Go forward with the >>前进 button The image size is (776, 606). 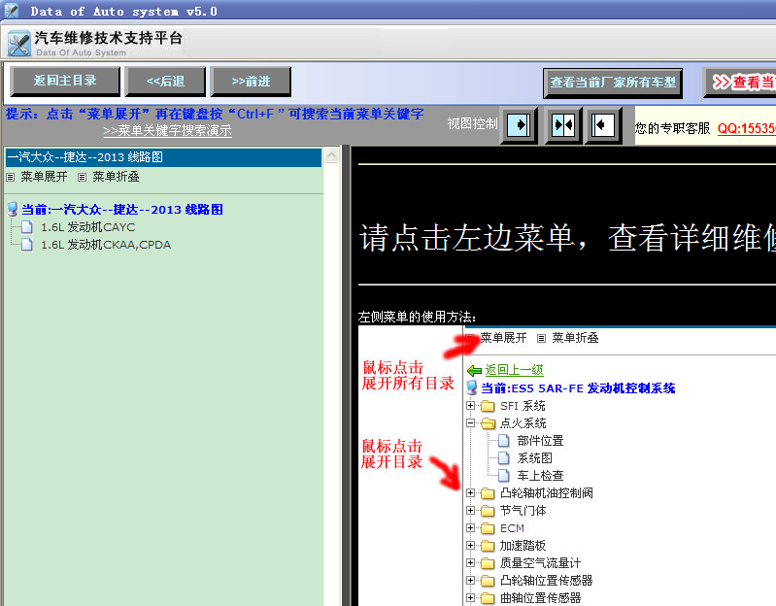(x=251, y=82)
